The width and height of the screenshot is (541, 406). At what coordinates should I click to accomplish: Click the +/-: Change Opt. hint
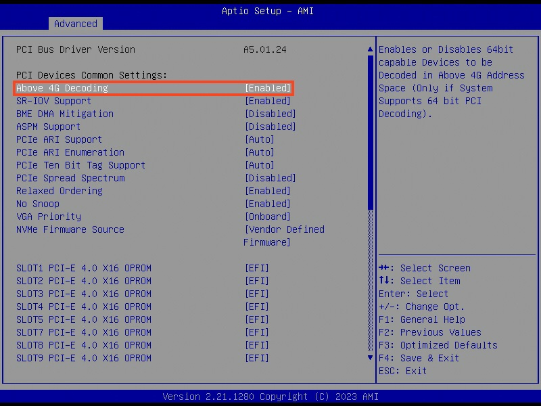click(421, 307)
